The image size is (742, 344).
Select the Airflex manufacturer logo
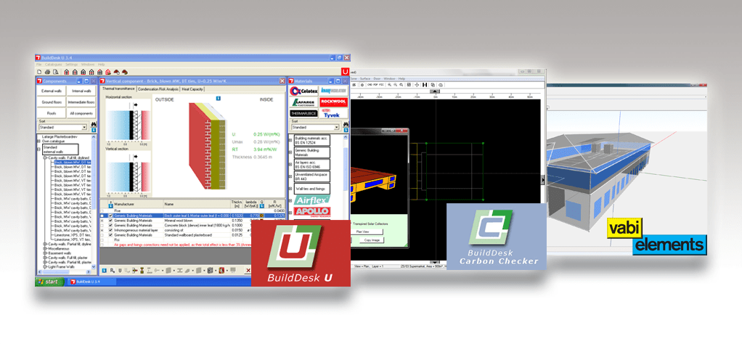312,200
